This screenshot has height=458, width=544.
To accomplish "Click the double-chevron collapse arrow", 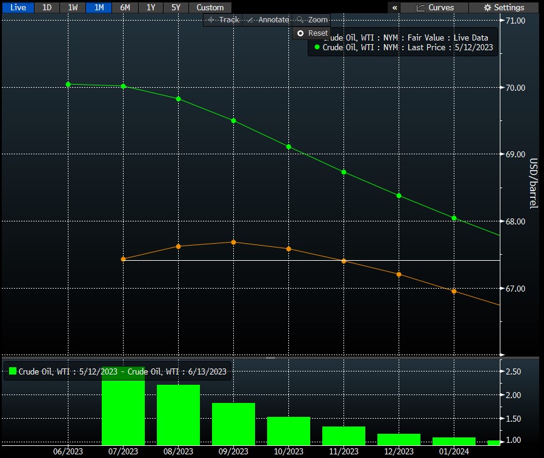I will point(395,7).
